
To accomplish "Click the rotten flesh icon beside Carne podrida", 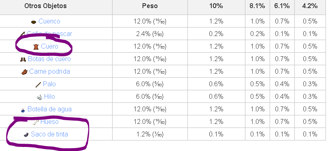I will tap(24, 72).
